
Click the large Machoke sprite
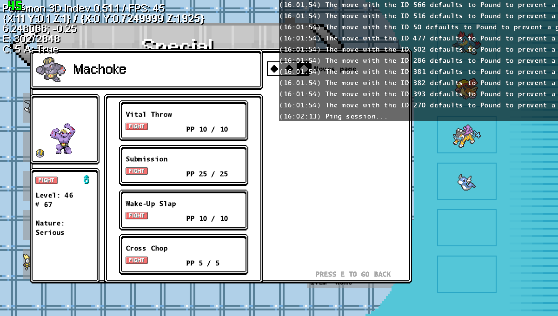pos(63,138)
